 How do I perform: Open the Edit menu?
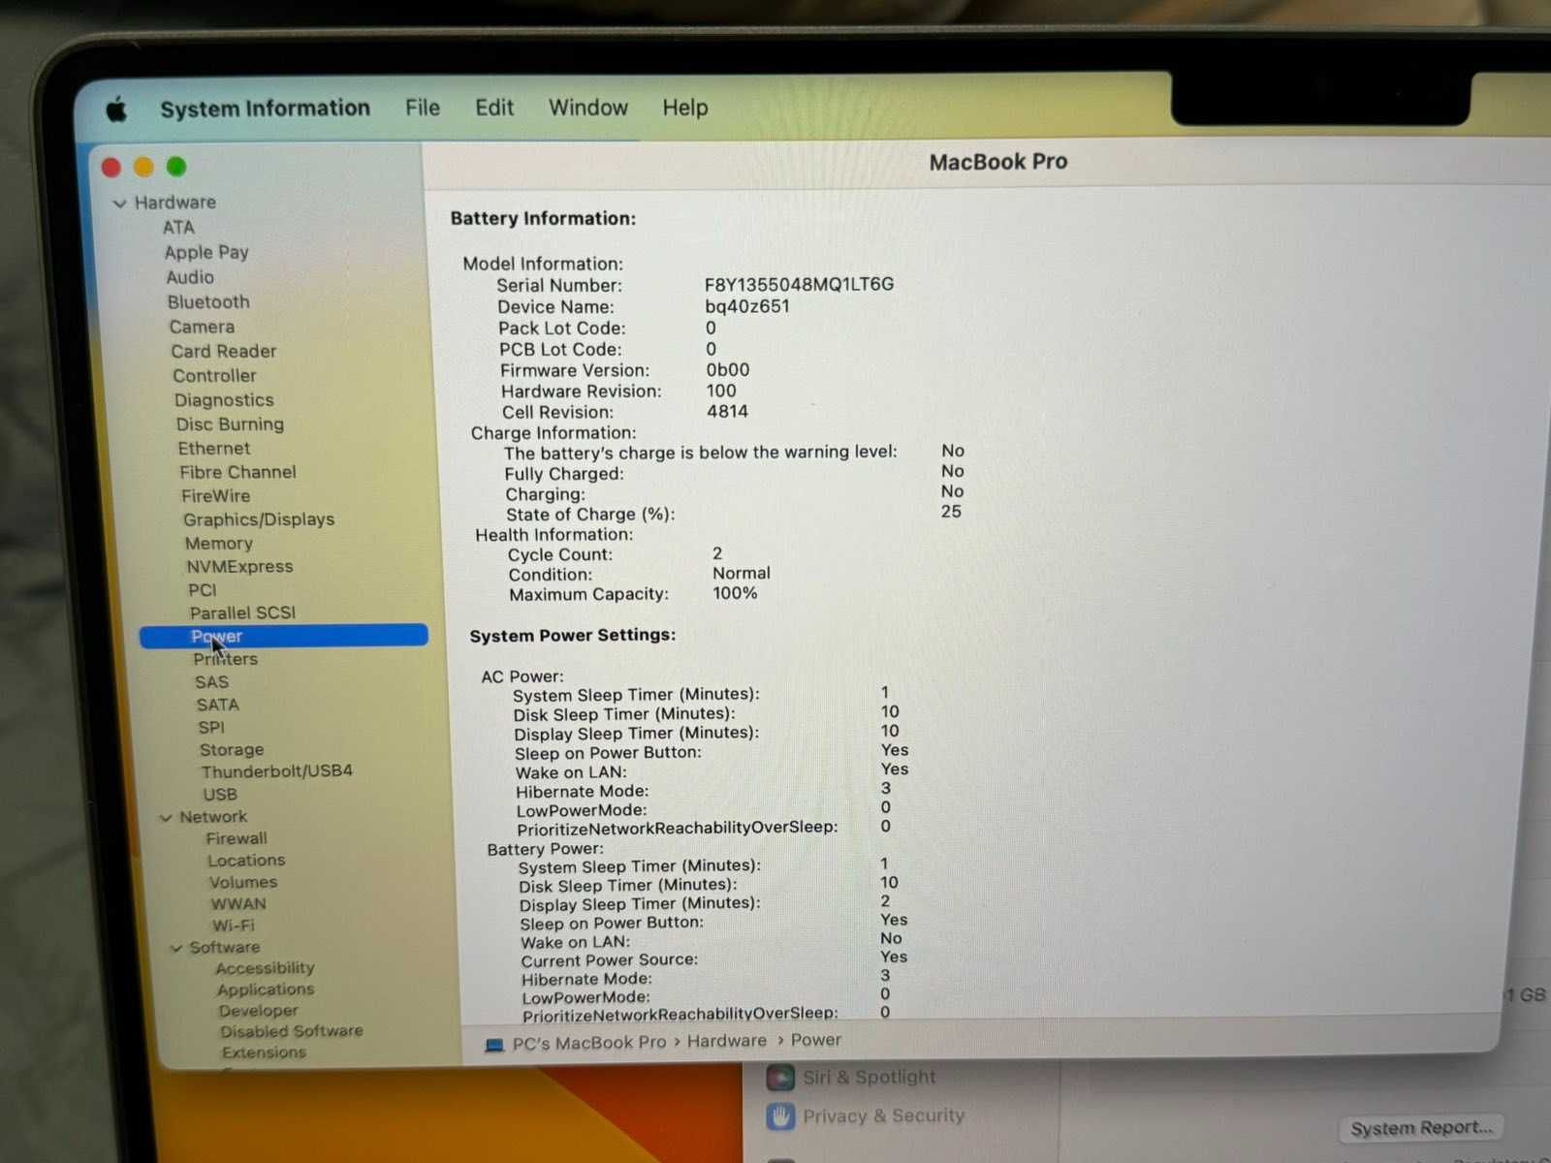494,108
